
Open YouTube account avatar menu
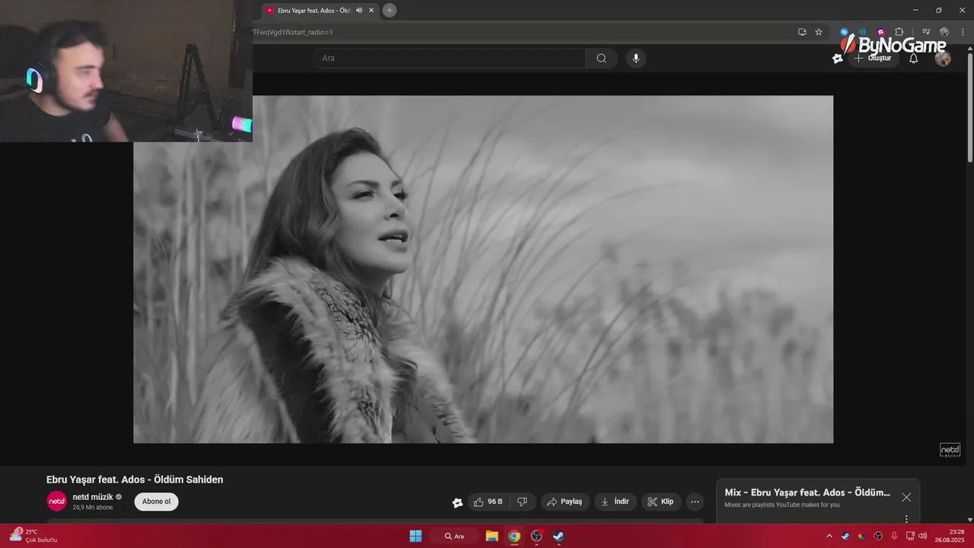pyautogui.click(x=943, y=59)
